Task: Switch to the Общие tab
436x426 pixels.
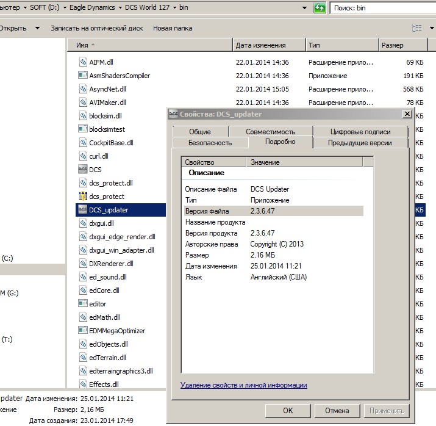Action: (x=200, y=132)
